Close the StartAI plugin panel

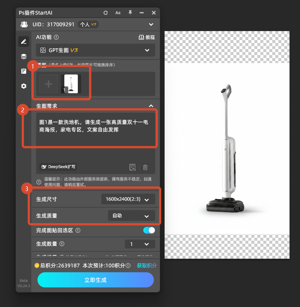tap(154, 13)
